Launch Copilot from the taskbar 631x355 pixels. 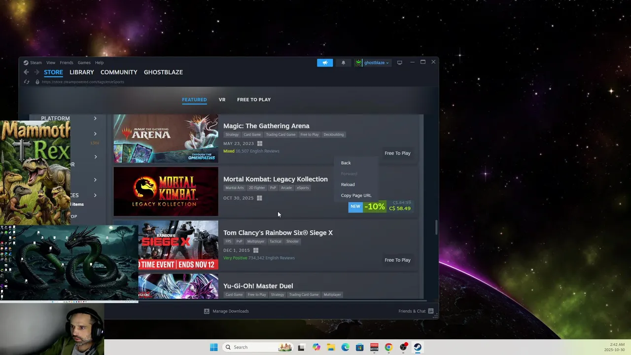click(316, 347)
